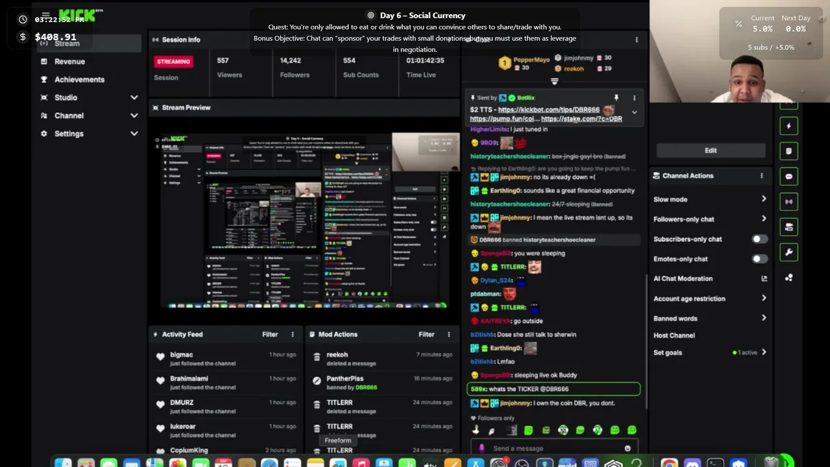Image resolution: width=830 pixels, height=467 pixels.
Task: Open Mod Actions Filter
Action: pos(426,335)
